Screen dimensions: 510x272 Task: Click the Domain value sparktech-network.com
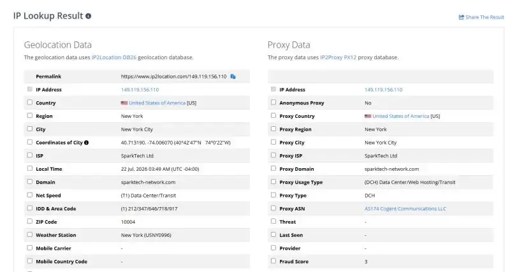148,182
